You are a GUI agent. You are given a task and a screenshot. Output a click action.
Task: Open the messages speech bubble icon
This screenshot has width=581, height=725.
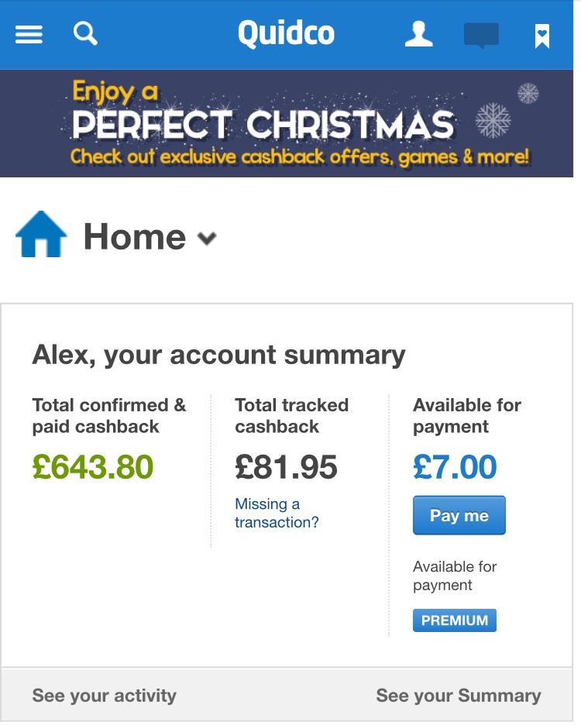click(x=481, y=36)
